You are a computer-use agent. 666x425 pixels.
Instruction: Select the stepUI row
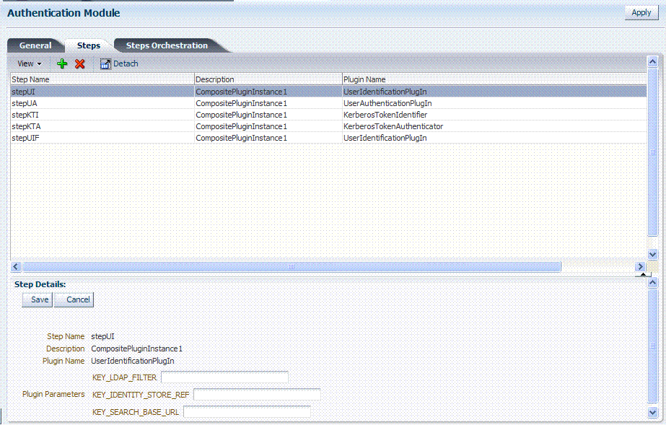pyautogui.click(x=328, y=92)
